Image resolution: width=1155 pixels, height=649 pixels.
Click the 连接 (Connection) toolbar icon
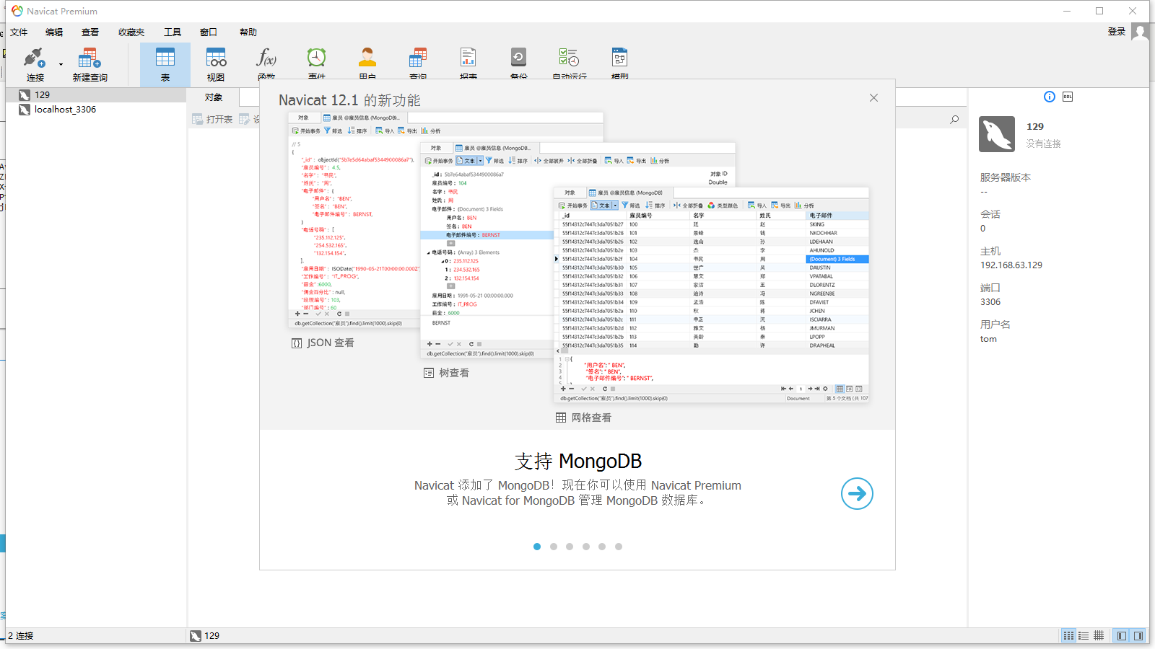[35, 64]
